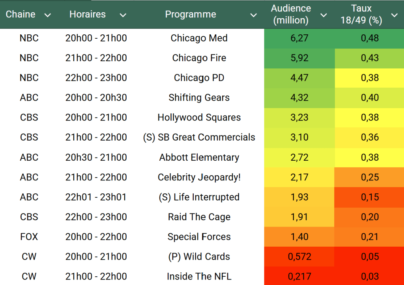The image size is (404, 285).
Task: Click the Programme column header label
Action: [x=191, y=15]
